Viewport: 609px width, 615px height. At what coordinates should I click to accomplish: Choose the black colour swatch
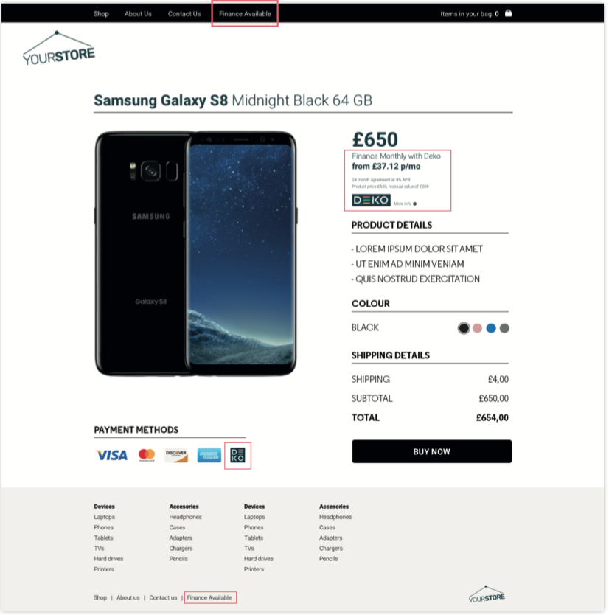tap(464, 328)
